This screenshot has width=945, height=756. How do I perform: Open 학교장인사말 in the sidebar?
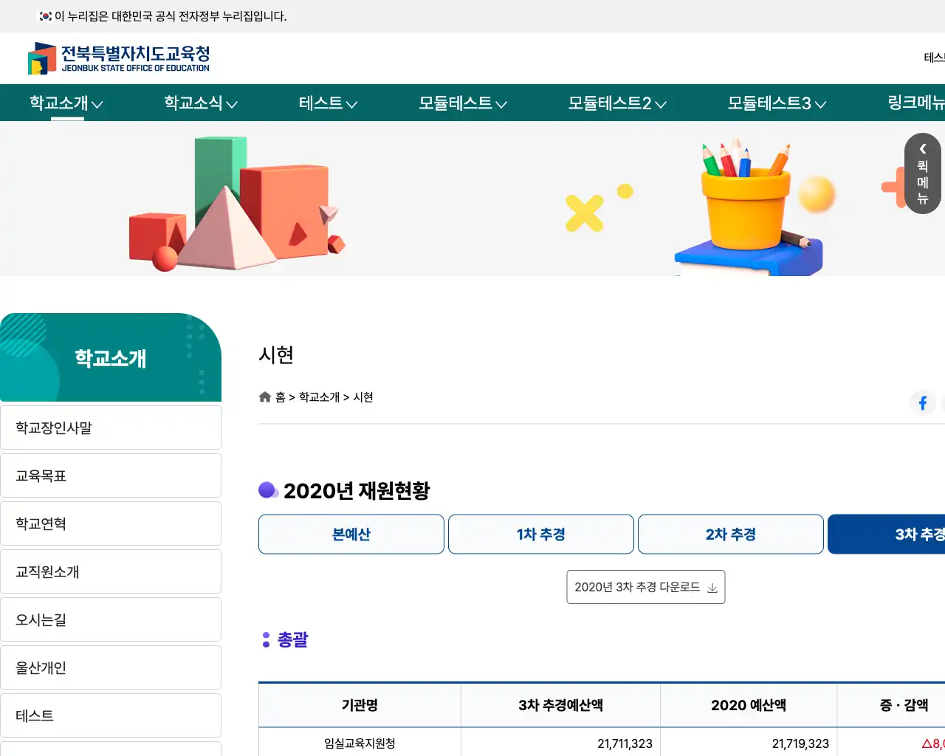click(x=111, y=427)
